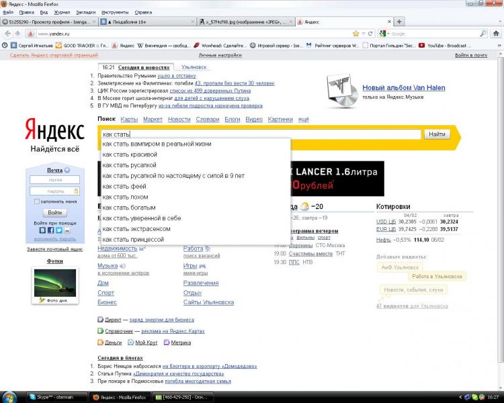This screenshot has height=403, width=504.
Task: Bookmark page with the star icon
Action: point(355,34)
